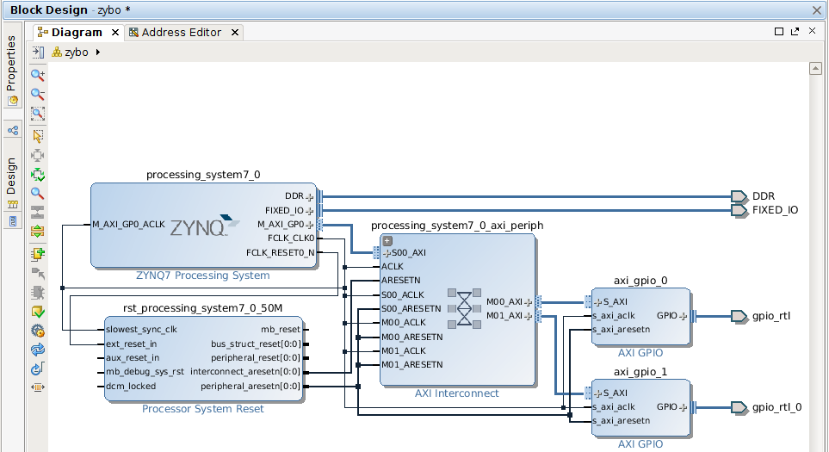
Task: Click the Search magnifier icon in toolbar
Action: click(38, 194)
